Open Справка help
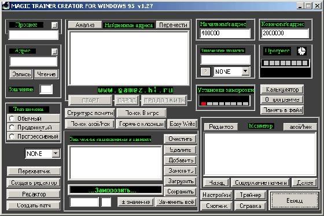Image resolution: width=324 pixels, height=216 pixels. pos(250,206)
